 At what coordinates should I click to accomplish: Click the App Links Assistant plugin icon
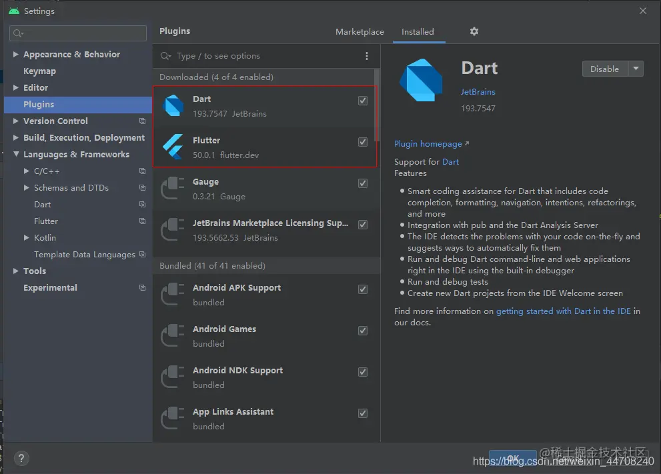click(x=173, y=418)
